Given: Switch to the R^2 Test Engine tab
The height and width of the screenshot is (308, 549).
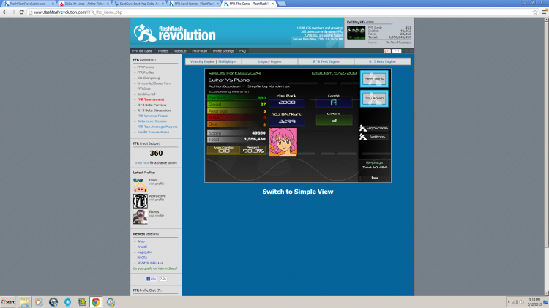Looking at the screenshot, I should [326, 61].
